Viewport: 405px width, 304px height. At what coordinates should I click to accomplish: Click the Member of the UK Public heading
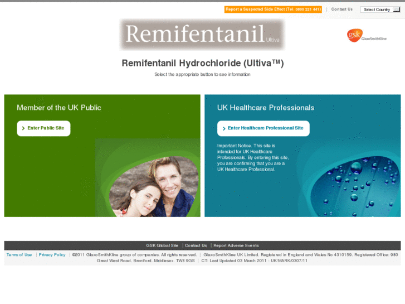59,108
